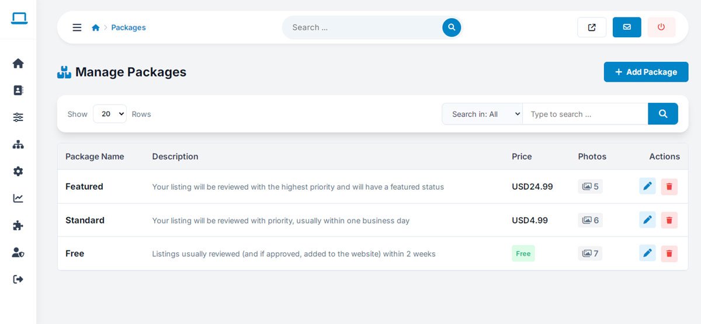Viewport: 701px width, 324px height.
Task: Focus the top Search field
Action: tap(363, 27)
